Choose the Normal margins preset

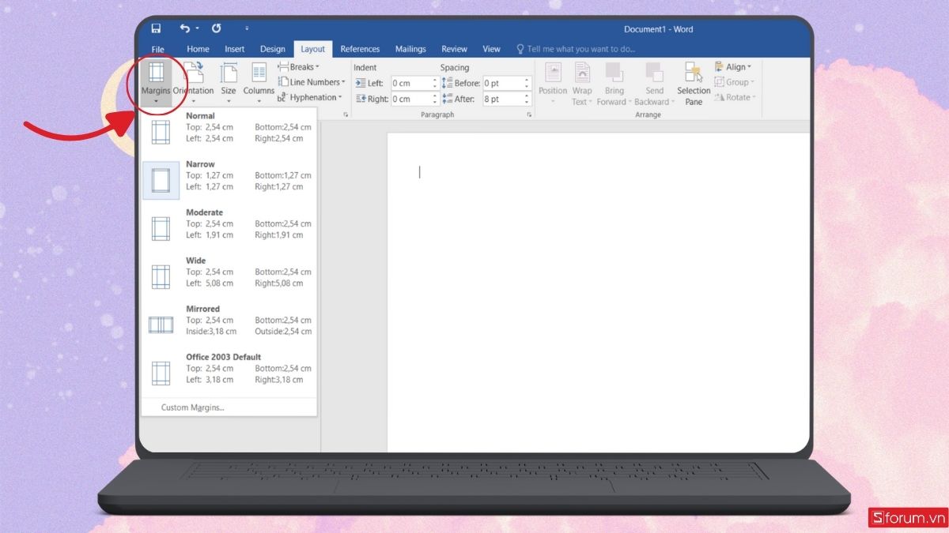pos(229,127)
